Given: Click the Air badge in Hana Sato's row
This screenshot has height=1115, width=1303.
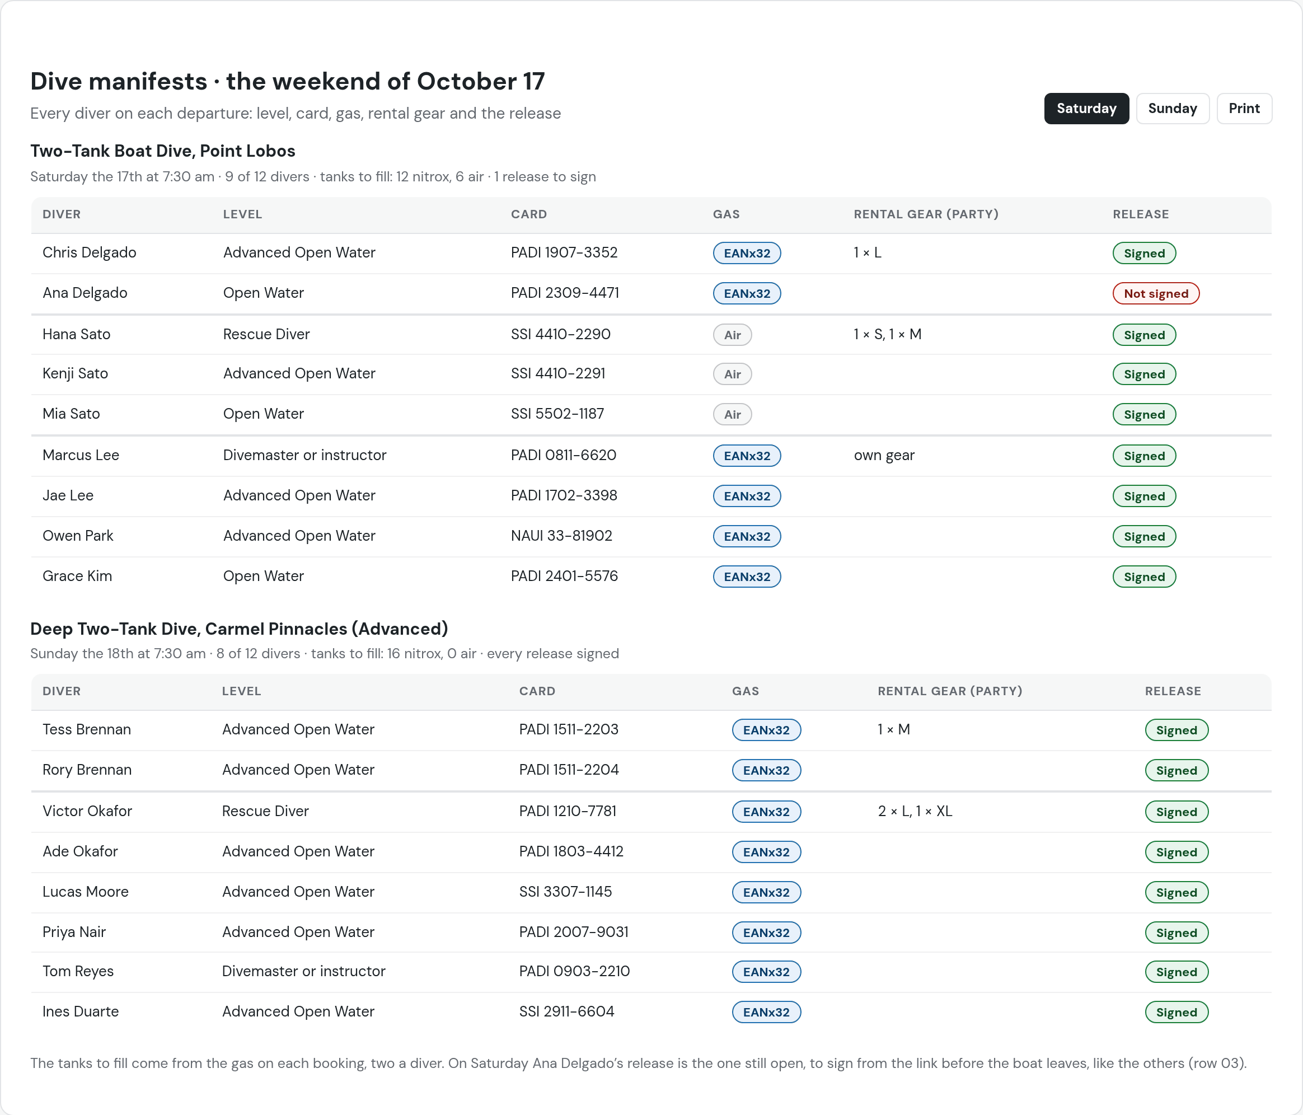Looking at the screenshot, I should (732, 335).
